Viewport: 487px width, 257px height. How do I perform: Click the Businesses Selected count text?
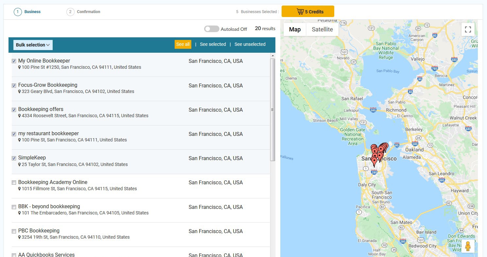pos(257,12)
